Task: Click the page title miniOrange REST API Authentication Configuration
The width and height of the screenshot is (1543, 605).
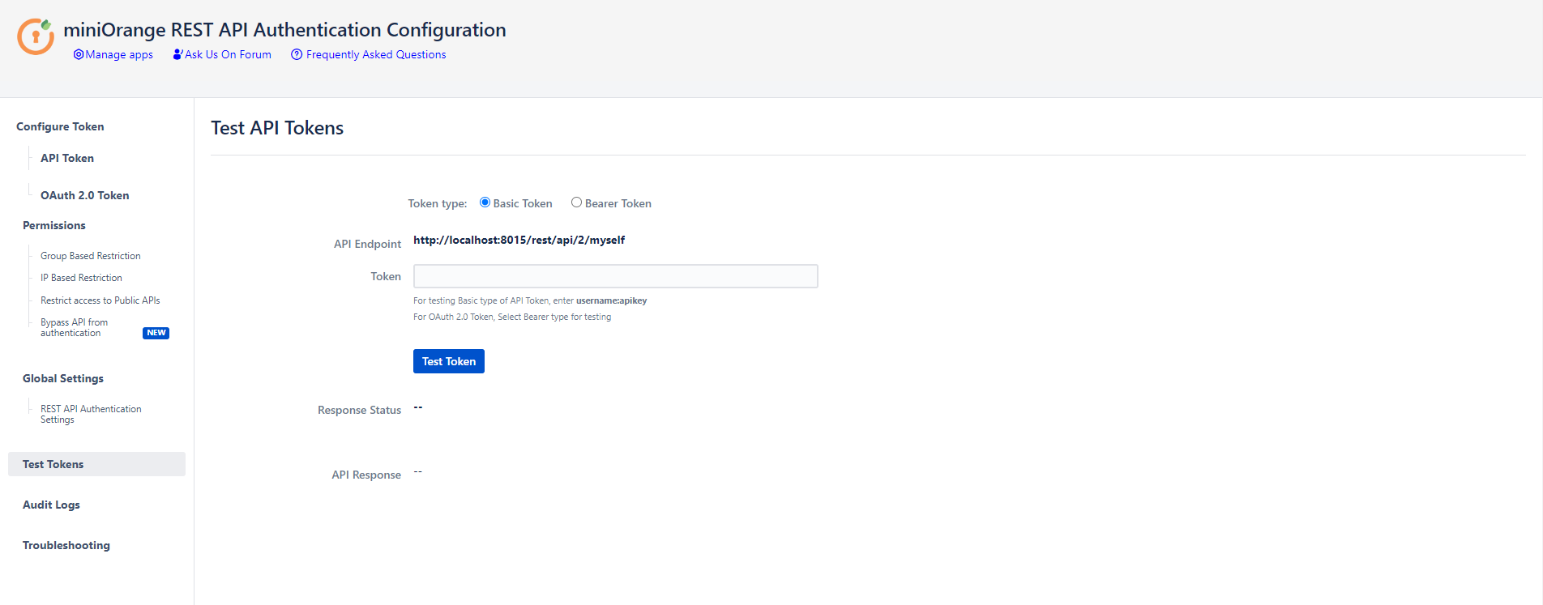Action: [x=284, y=30]
